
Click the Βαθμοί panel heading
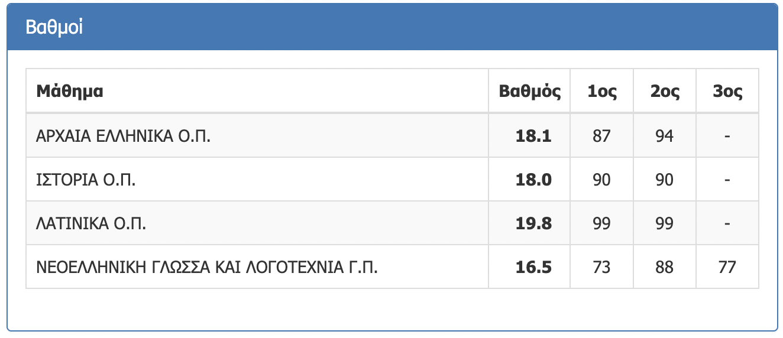(x=54, y=28)
